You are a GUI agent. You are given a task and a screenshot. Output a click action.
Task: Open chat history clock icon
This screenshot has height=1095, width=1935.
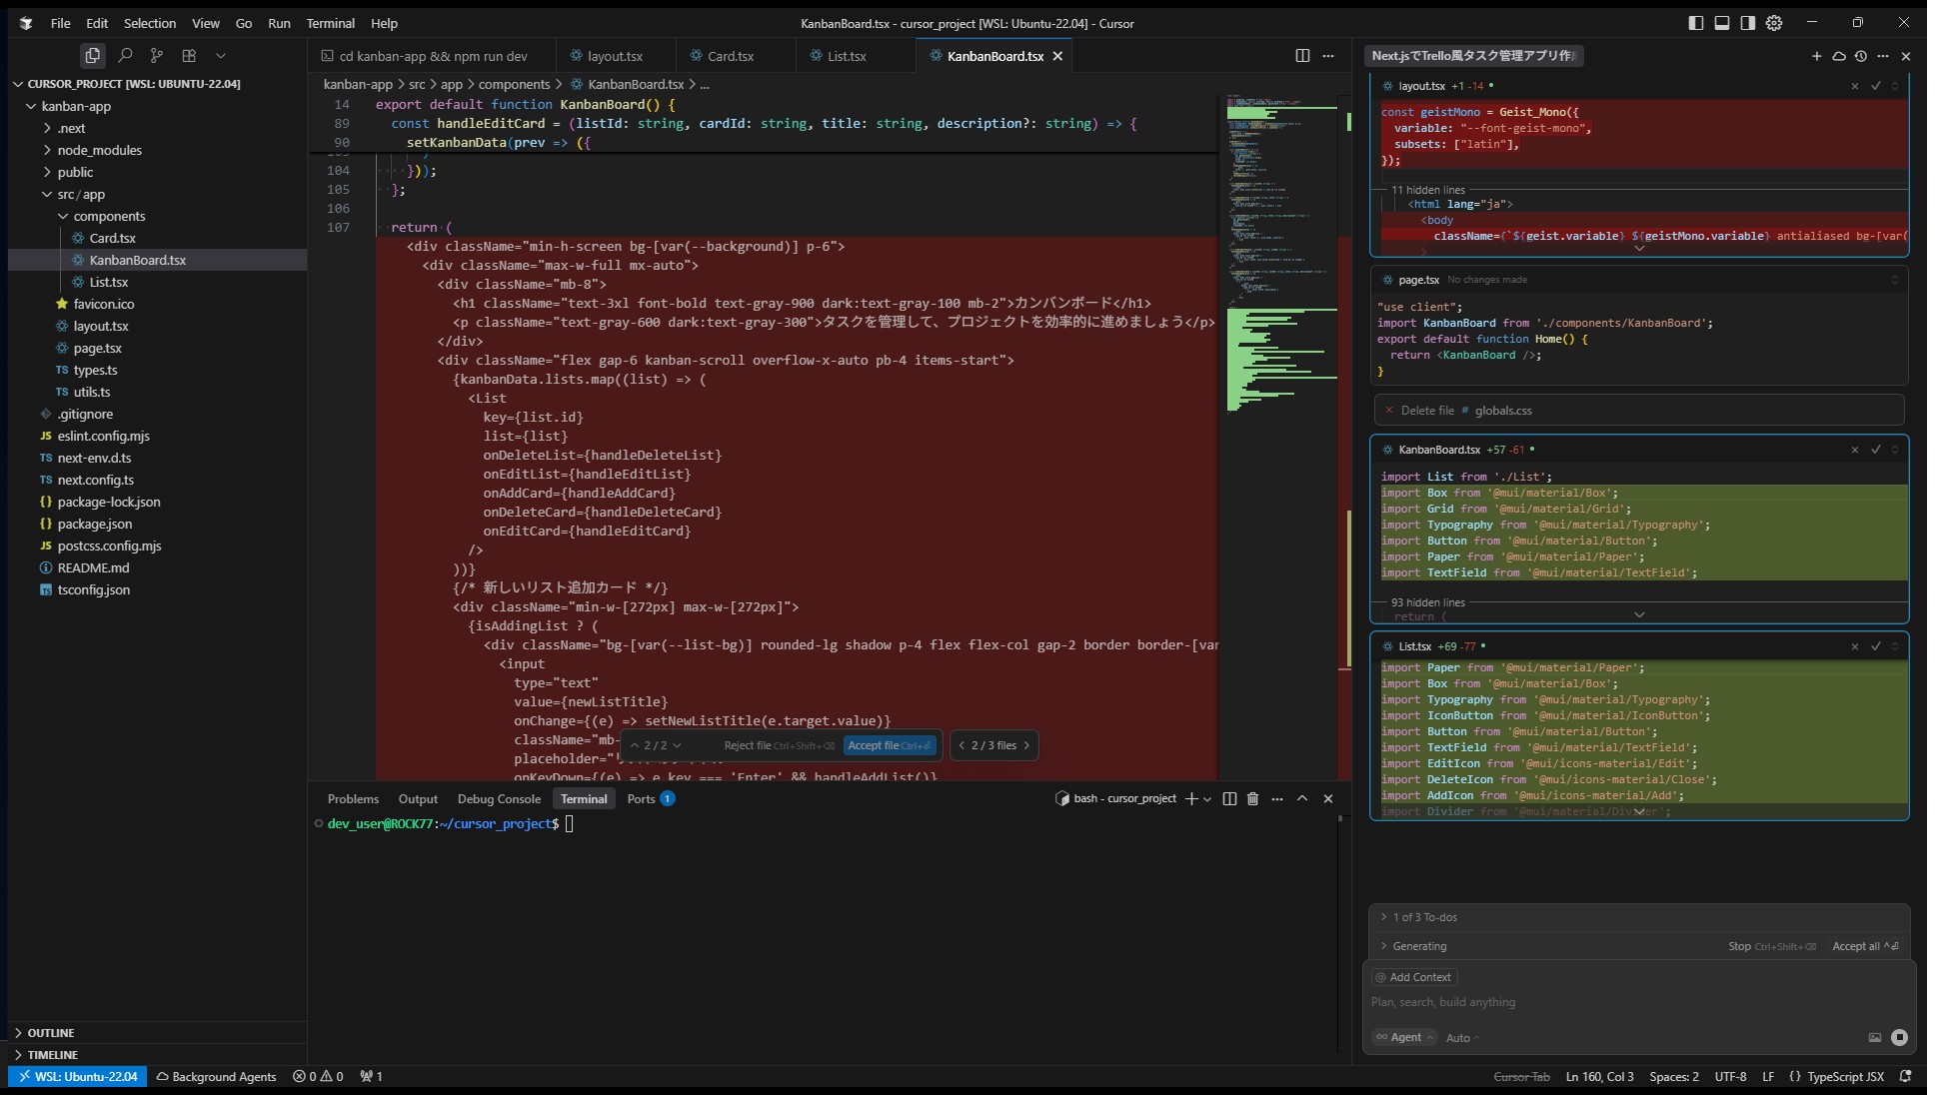pos(1860,56)
